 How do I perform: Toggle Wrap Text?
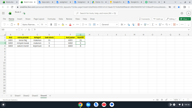[x=90, y=25]
